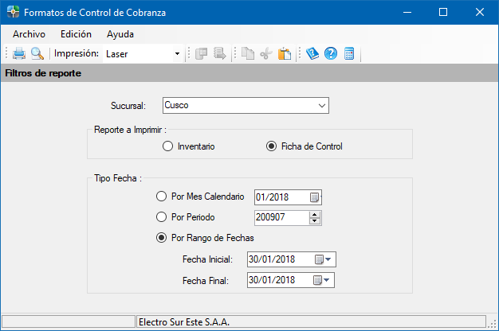
Task: Increase the period 200907 spinner up
Action: point(315,215)
